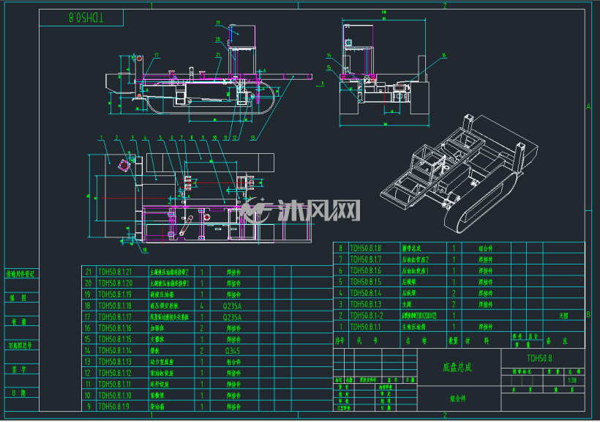This screenshot has height=422, width=600.
Task: Click drawing number TDH50.8 in title block
Action: [x=539, y=358]
